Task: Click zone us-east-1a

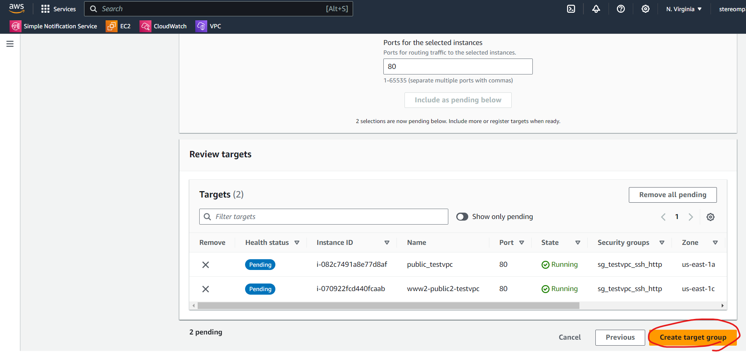Action: 698,264
